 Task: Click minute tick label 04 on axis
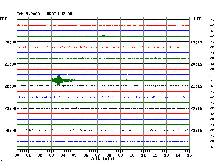point(63,155)
